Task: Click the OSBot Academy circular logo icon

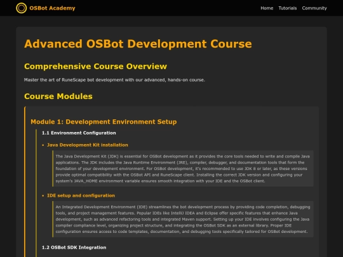Action: coord(22,8)
